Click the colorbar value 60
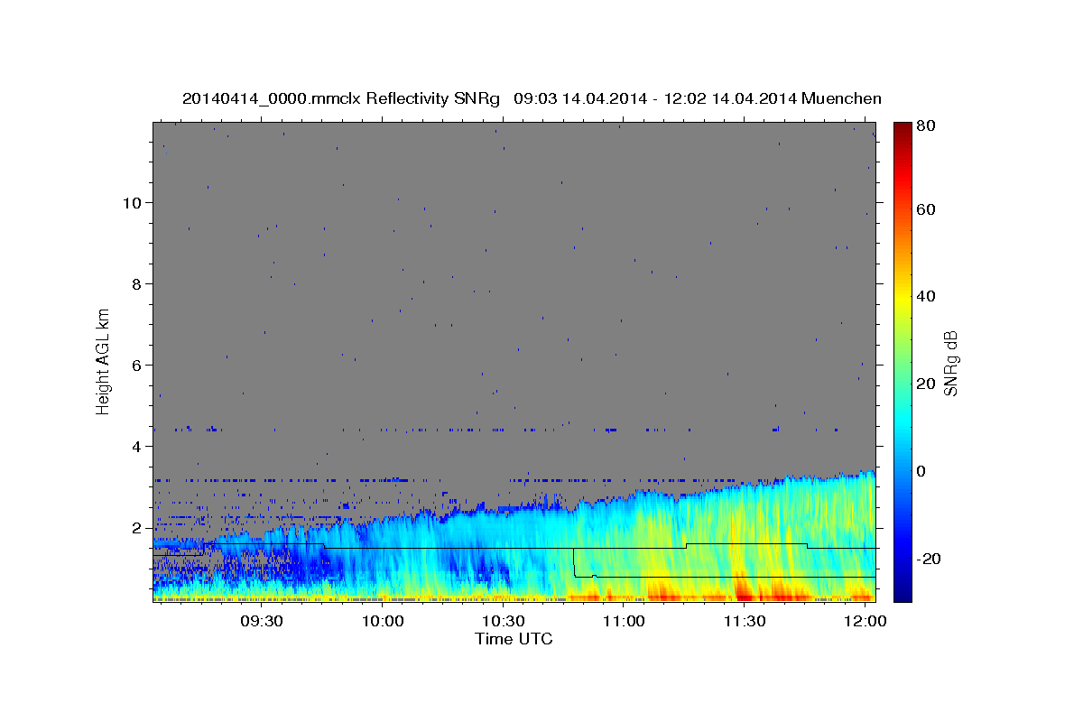This screenshot has height=722, width=1083. point(925,209)
